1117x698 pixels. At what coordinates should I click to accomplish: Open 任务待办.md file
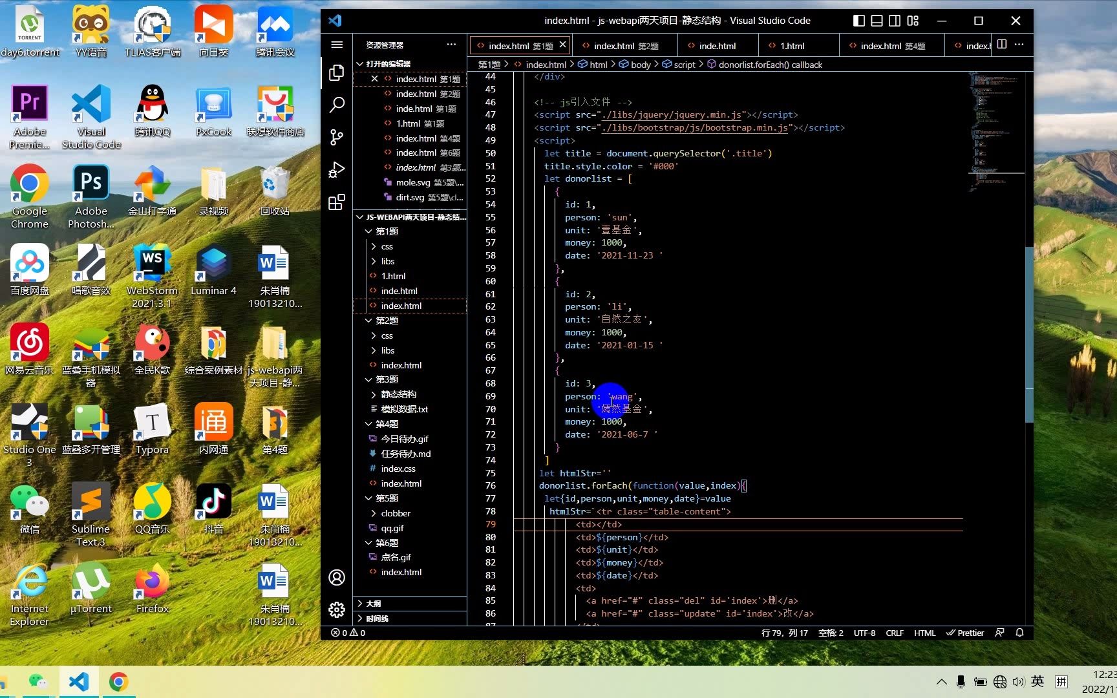click(x=410, y=454)
